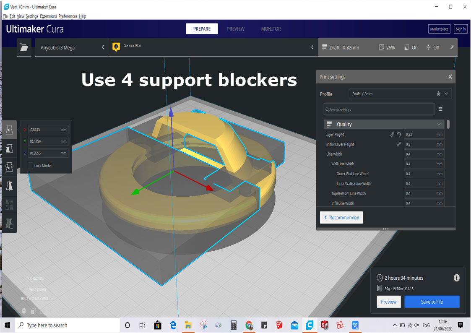Viewport: 471px width, 333px height.
Task: Open file using the folder icon
Action: pos(24,47)
